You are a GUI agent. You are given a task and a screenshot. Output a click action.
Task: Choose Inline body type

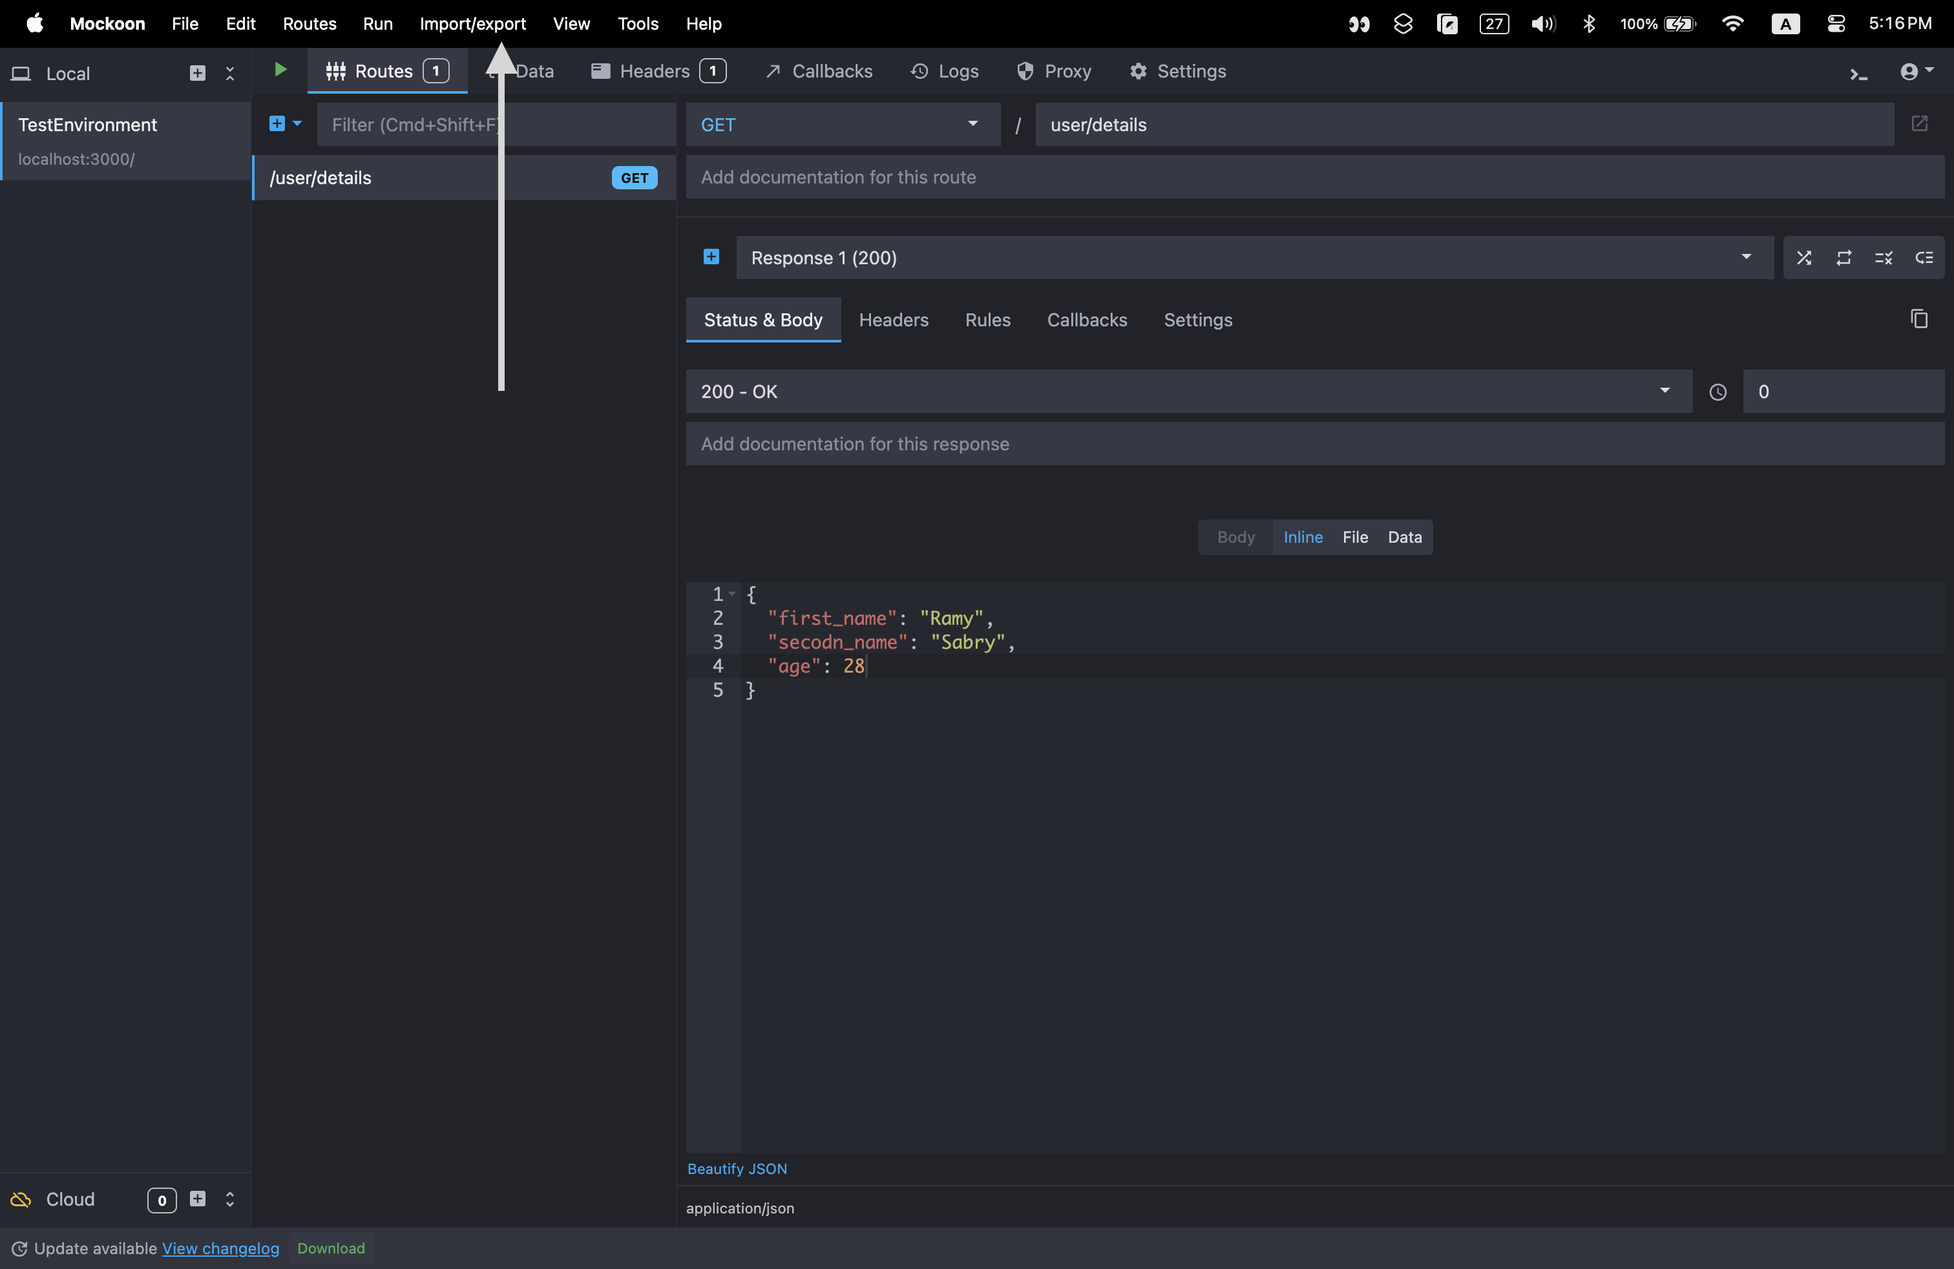pos(1303,537)
